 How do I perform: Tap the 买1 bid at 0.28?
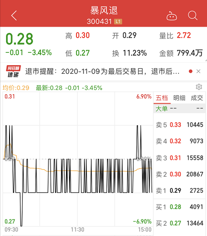(x=179, y=207)
